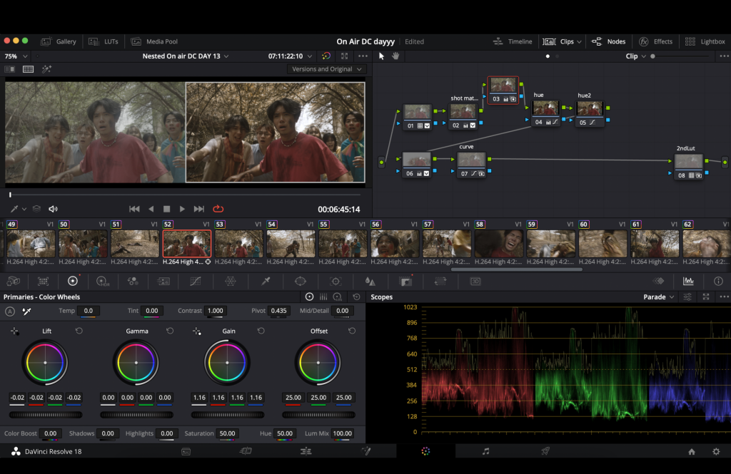
Task: Click the Gain color wheel
Action: (227, 362)
